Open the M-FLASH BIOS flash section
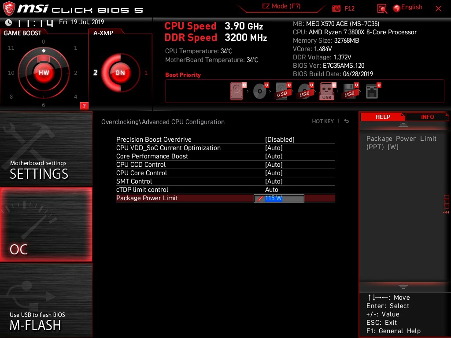 pos(46,300)
